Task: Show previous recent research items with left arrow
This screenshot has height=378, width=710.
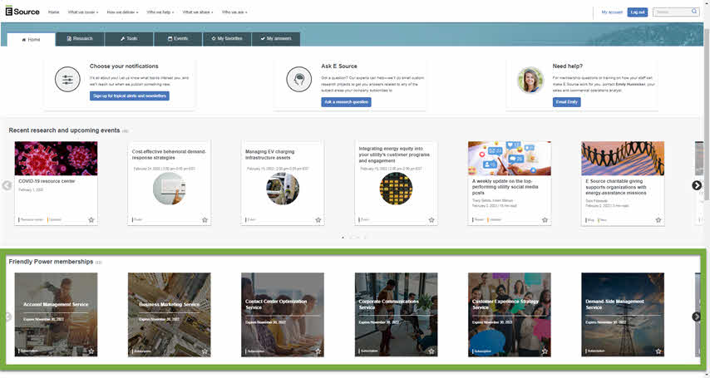Action: click(7, 185)
